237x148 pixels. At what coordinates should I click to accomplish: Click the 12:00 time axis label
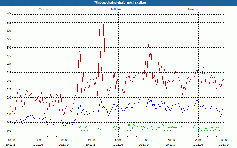click(118, 140)
